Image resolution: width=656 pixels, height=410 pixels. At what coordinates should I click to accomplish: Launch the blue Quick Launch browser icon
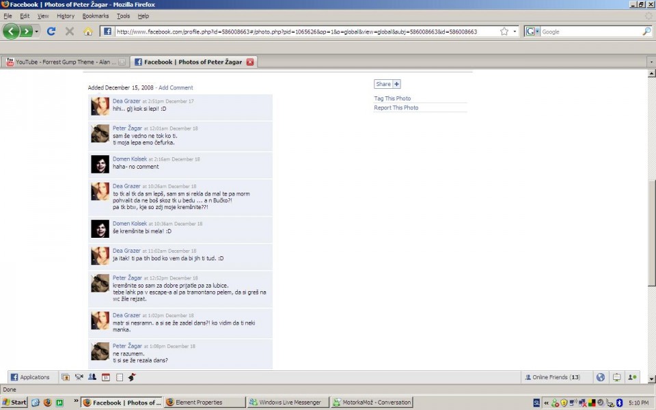tap(36, 402)
